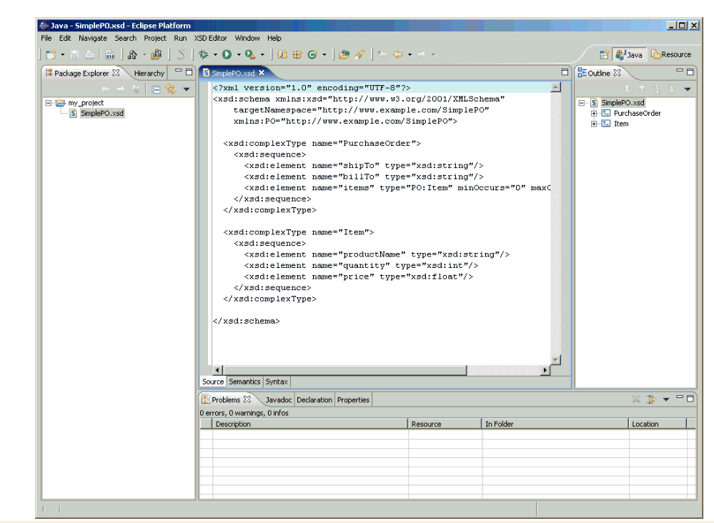Click the New wizard toolbar icon

point(50,54)
